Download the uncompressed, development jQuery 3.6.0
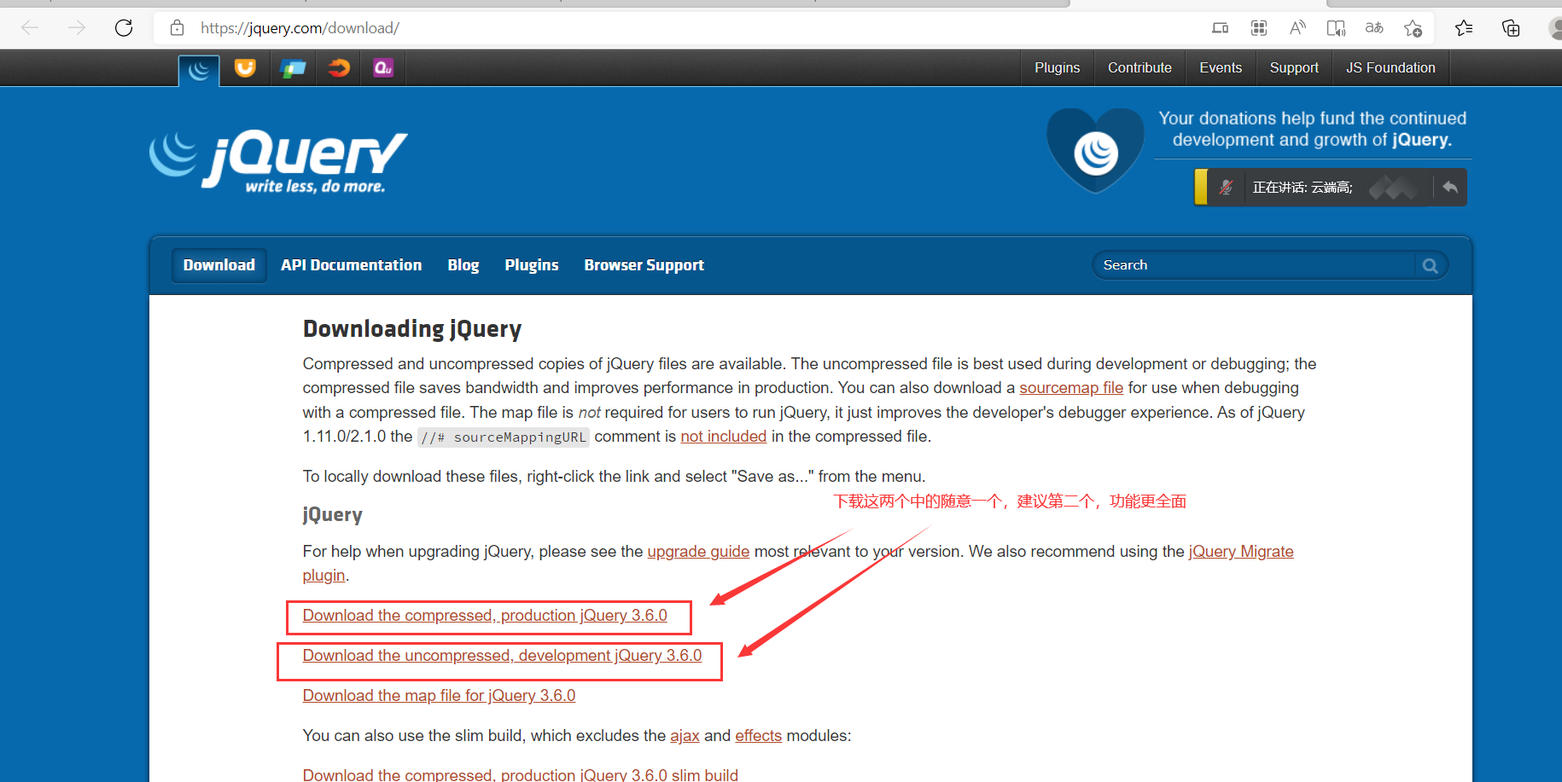This screenshot has height=782, width=1562. coord(502,656)
